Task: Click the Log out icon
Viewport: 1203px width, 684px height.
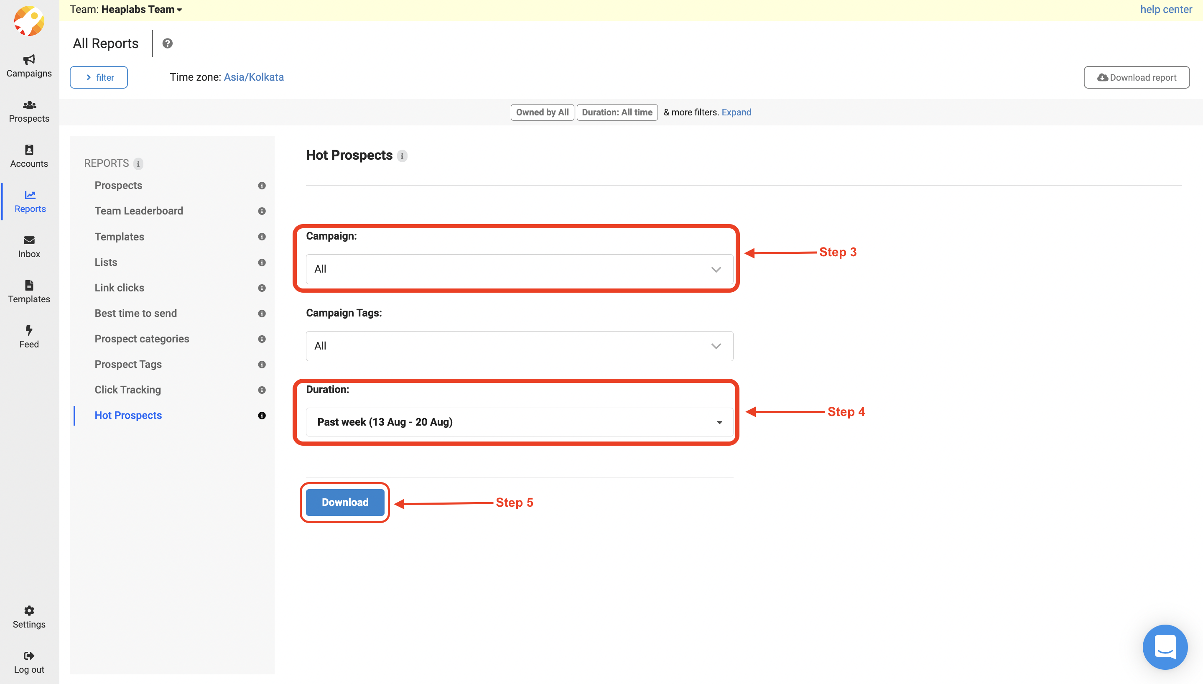Action: click(29, 655)
